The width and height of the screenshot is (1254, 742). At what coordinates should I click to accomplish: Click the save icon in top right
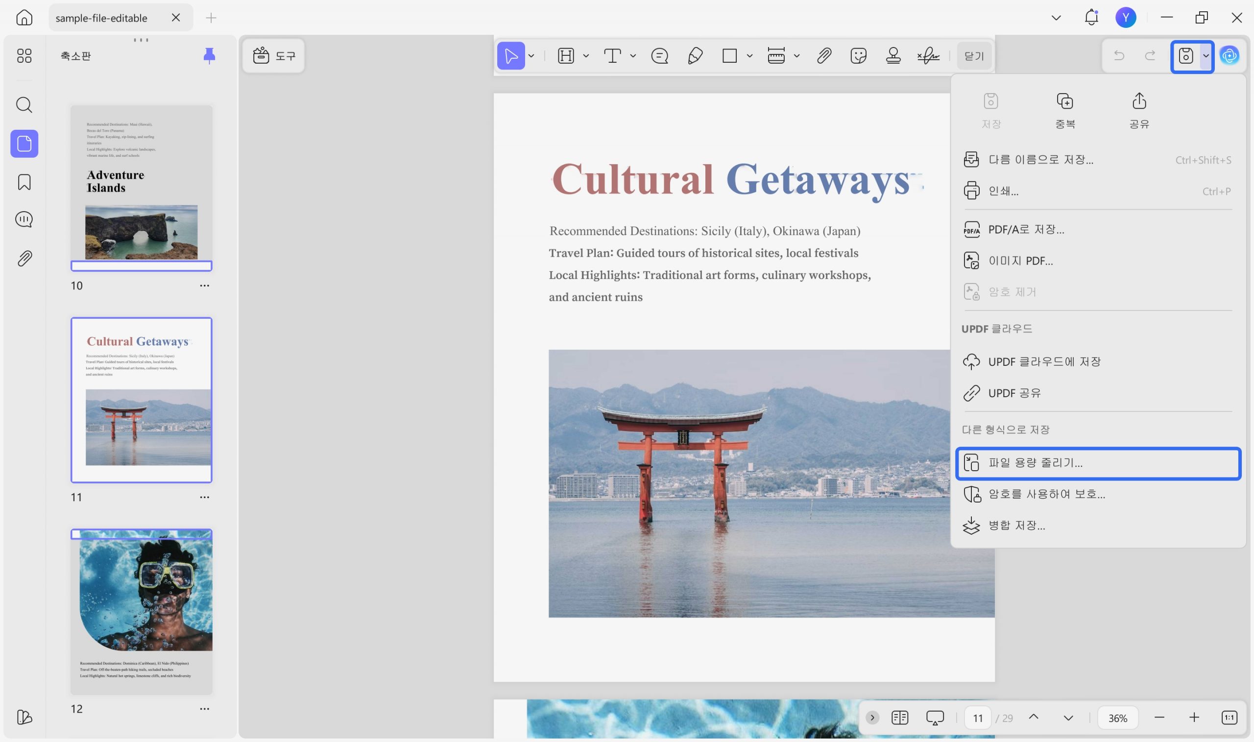point(1185,55)
